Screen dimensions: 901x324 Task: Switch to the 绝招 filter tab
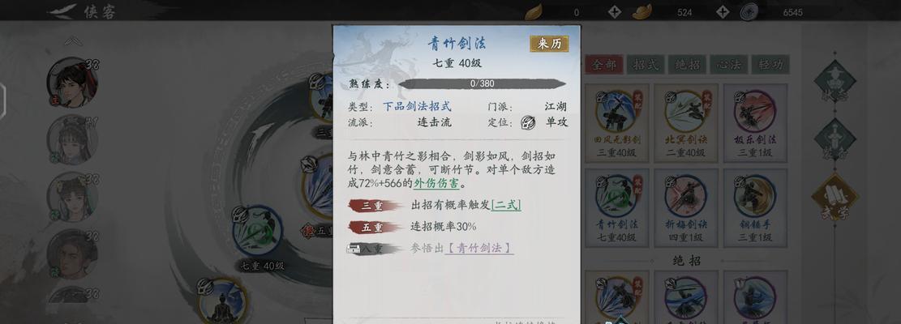687,64
